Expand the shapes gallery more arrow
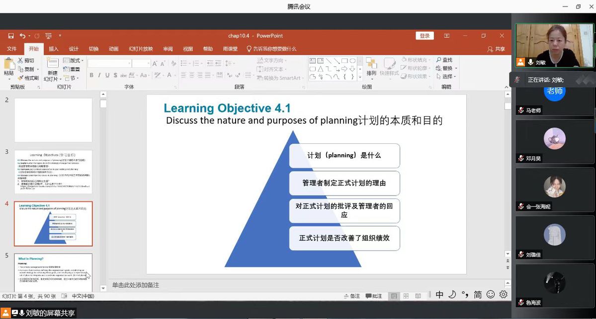This screenshot has height=319, width=596. [360, 77]
